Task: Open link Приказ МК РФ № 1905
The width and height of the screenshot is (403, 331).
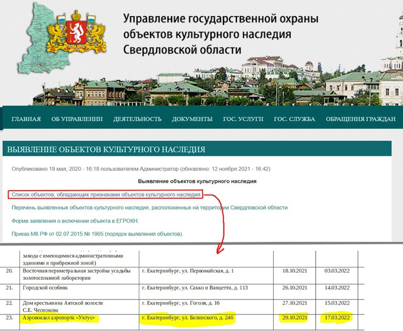Action: tap(98, 234)
